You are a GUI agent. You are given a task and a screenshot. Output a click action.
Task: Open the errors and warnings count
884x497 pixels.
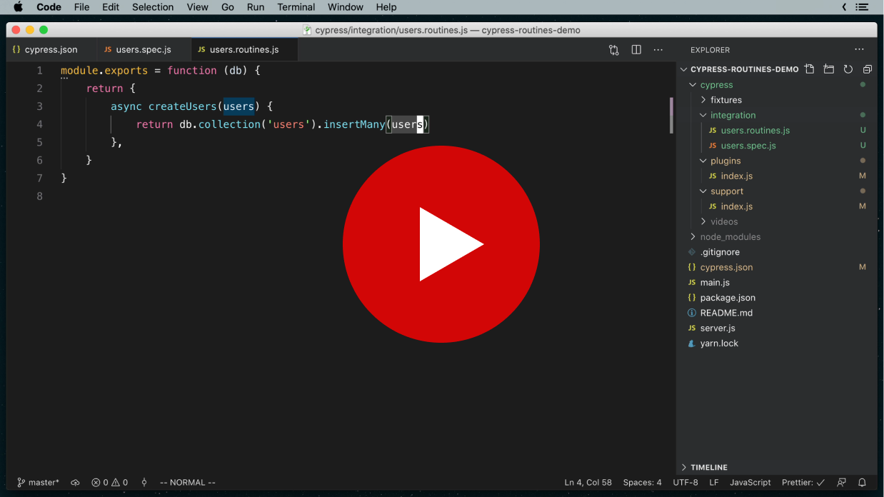tap(110, 483)
